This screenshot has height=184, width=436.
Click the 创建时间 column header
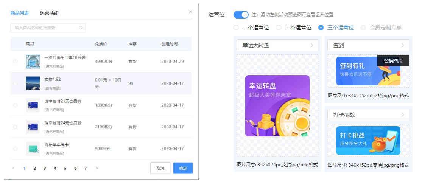(x=170, y=44)
